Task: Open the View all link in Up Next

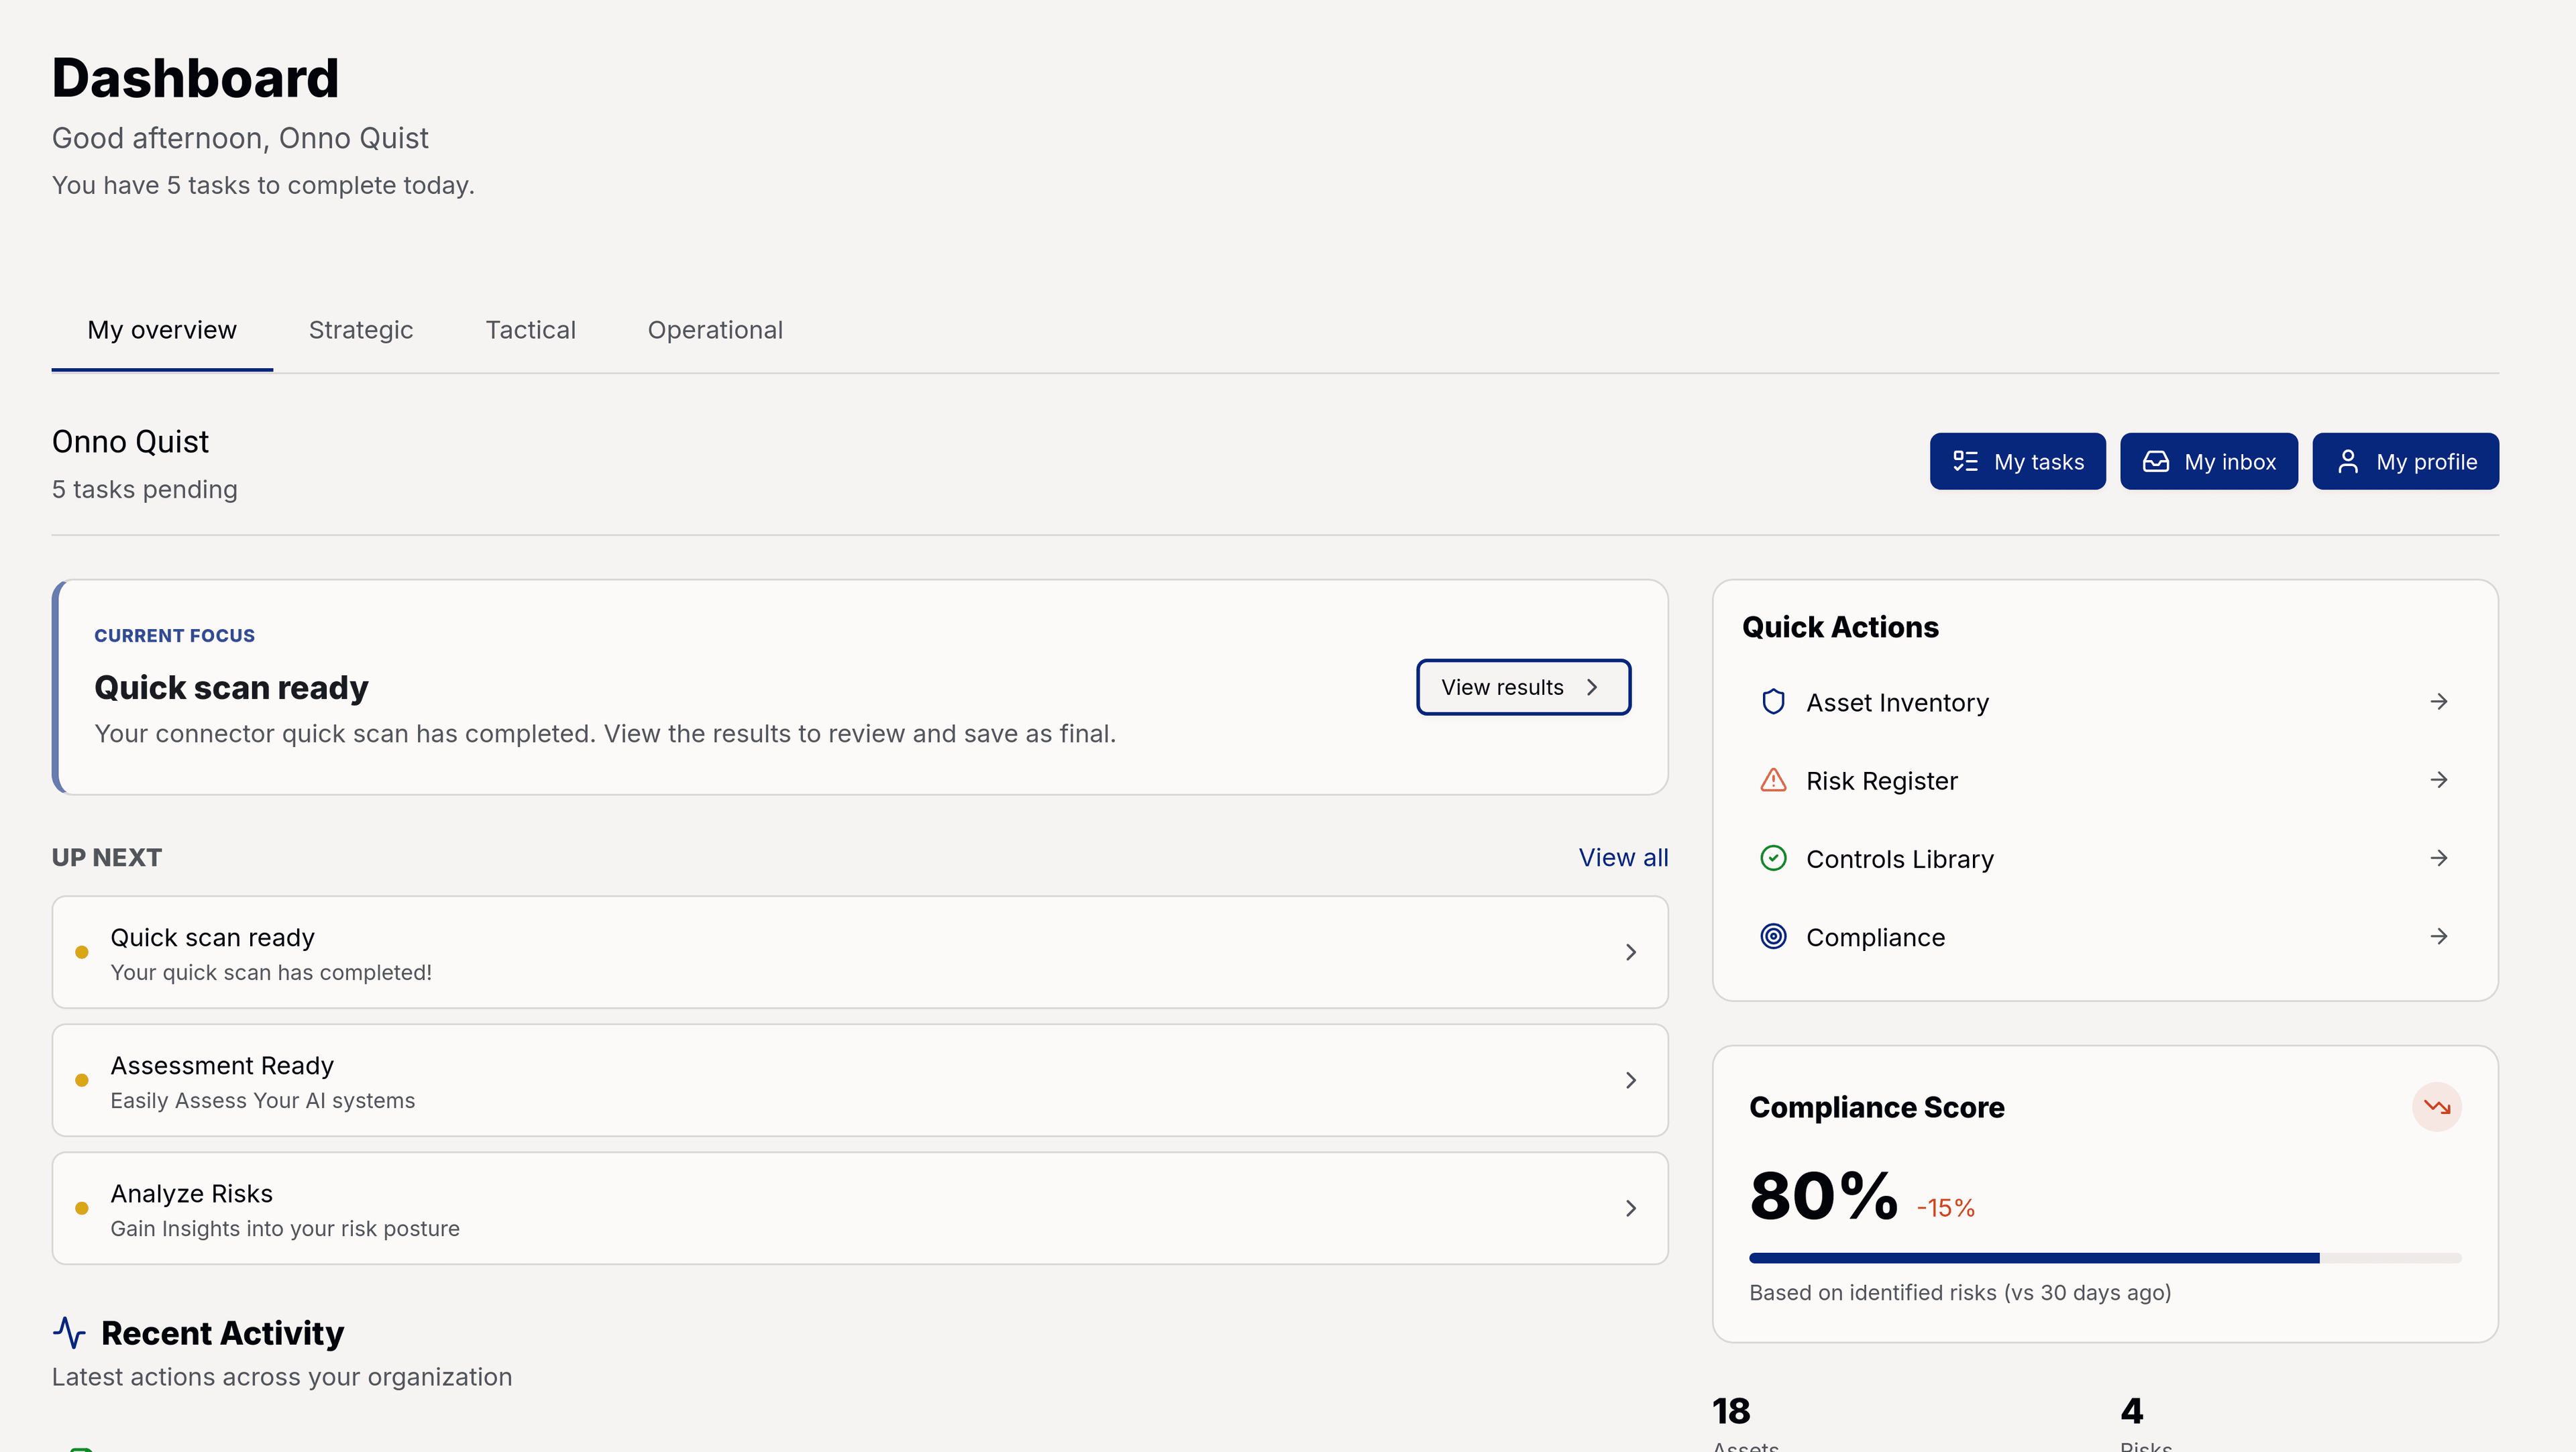Action: tap(1622, 858)
